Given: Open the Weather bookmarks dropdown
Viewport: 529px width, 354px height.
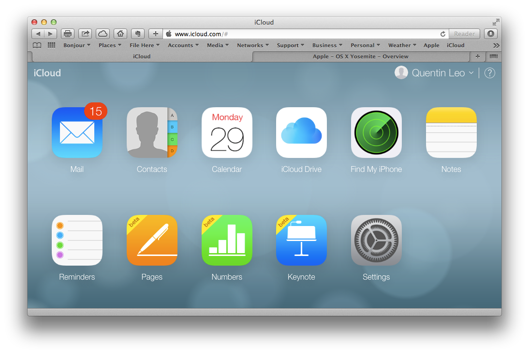Looking at the screenshot, I should click(402, 45).
